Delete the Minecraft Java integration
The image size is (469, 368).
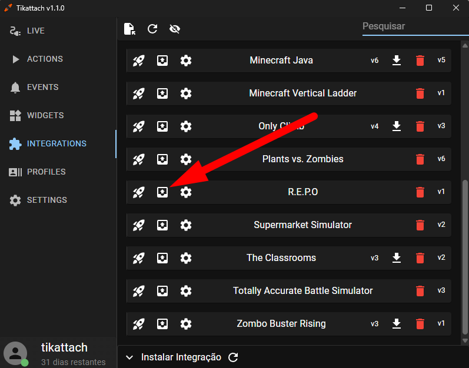click(420, 61)
